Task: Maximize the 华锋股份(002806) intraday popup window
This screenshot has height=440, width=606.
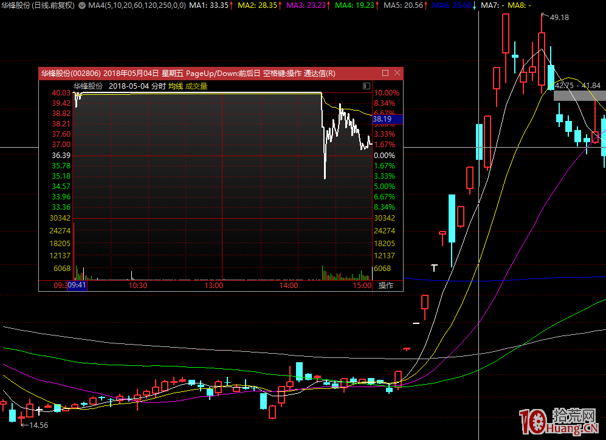Action: coord(385,73)
